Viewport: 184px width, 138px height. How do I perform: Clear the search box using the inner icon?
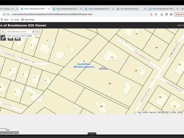pos(32,32)
